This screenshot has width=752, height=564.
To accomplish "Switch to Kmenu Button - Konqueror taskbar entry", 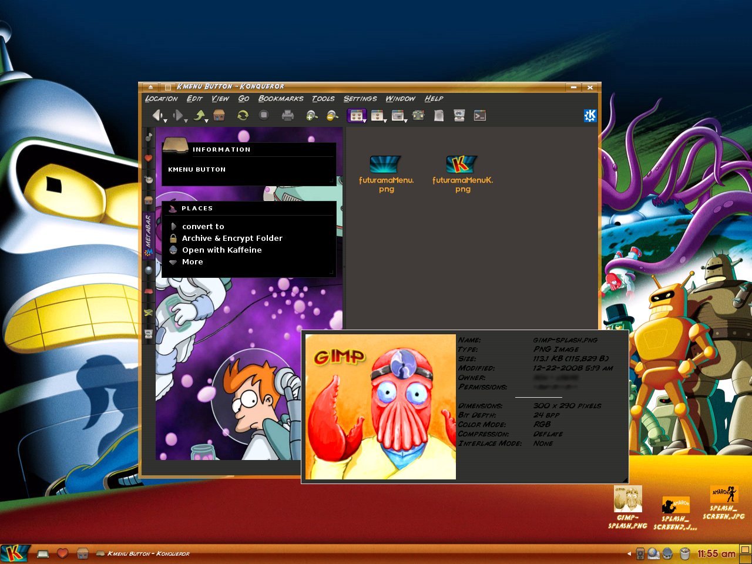I will pyautogui.click(x=143, y=553).
